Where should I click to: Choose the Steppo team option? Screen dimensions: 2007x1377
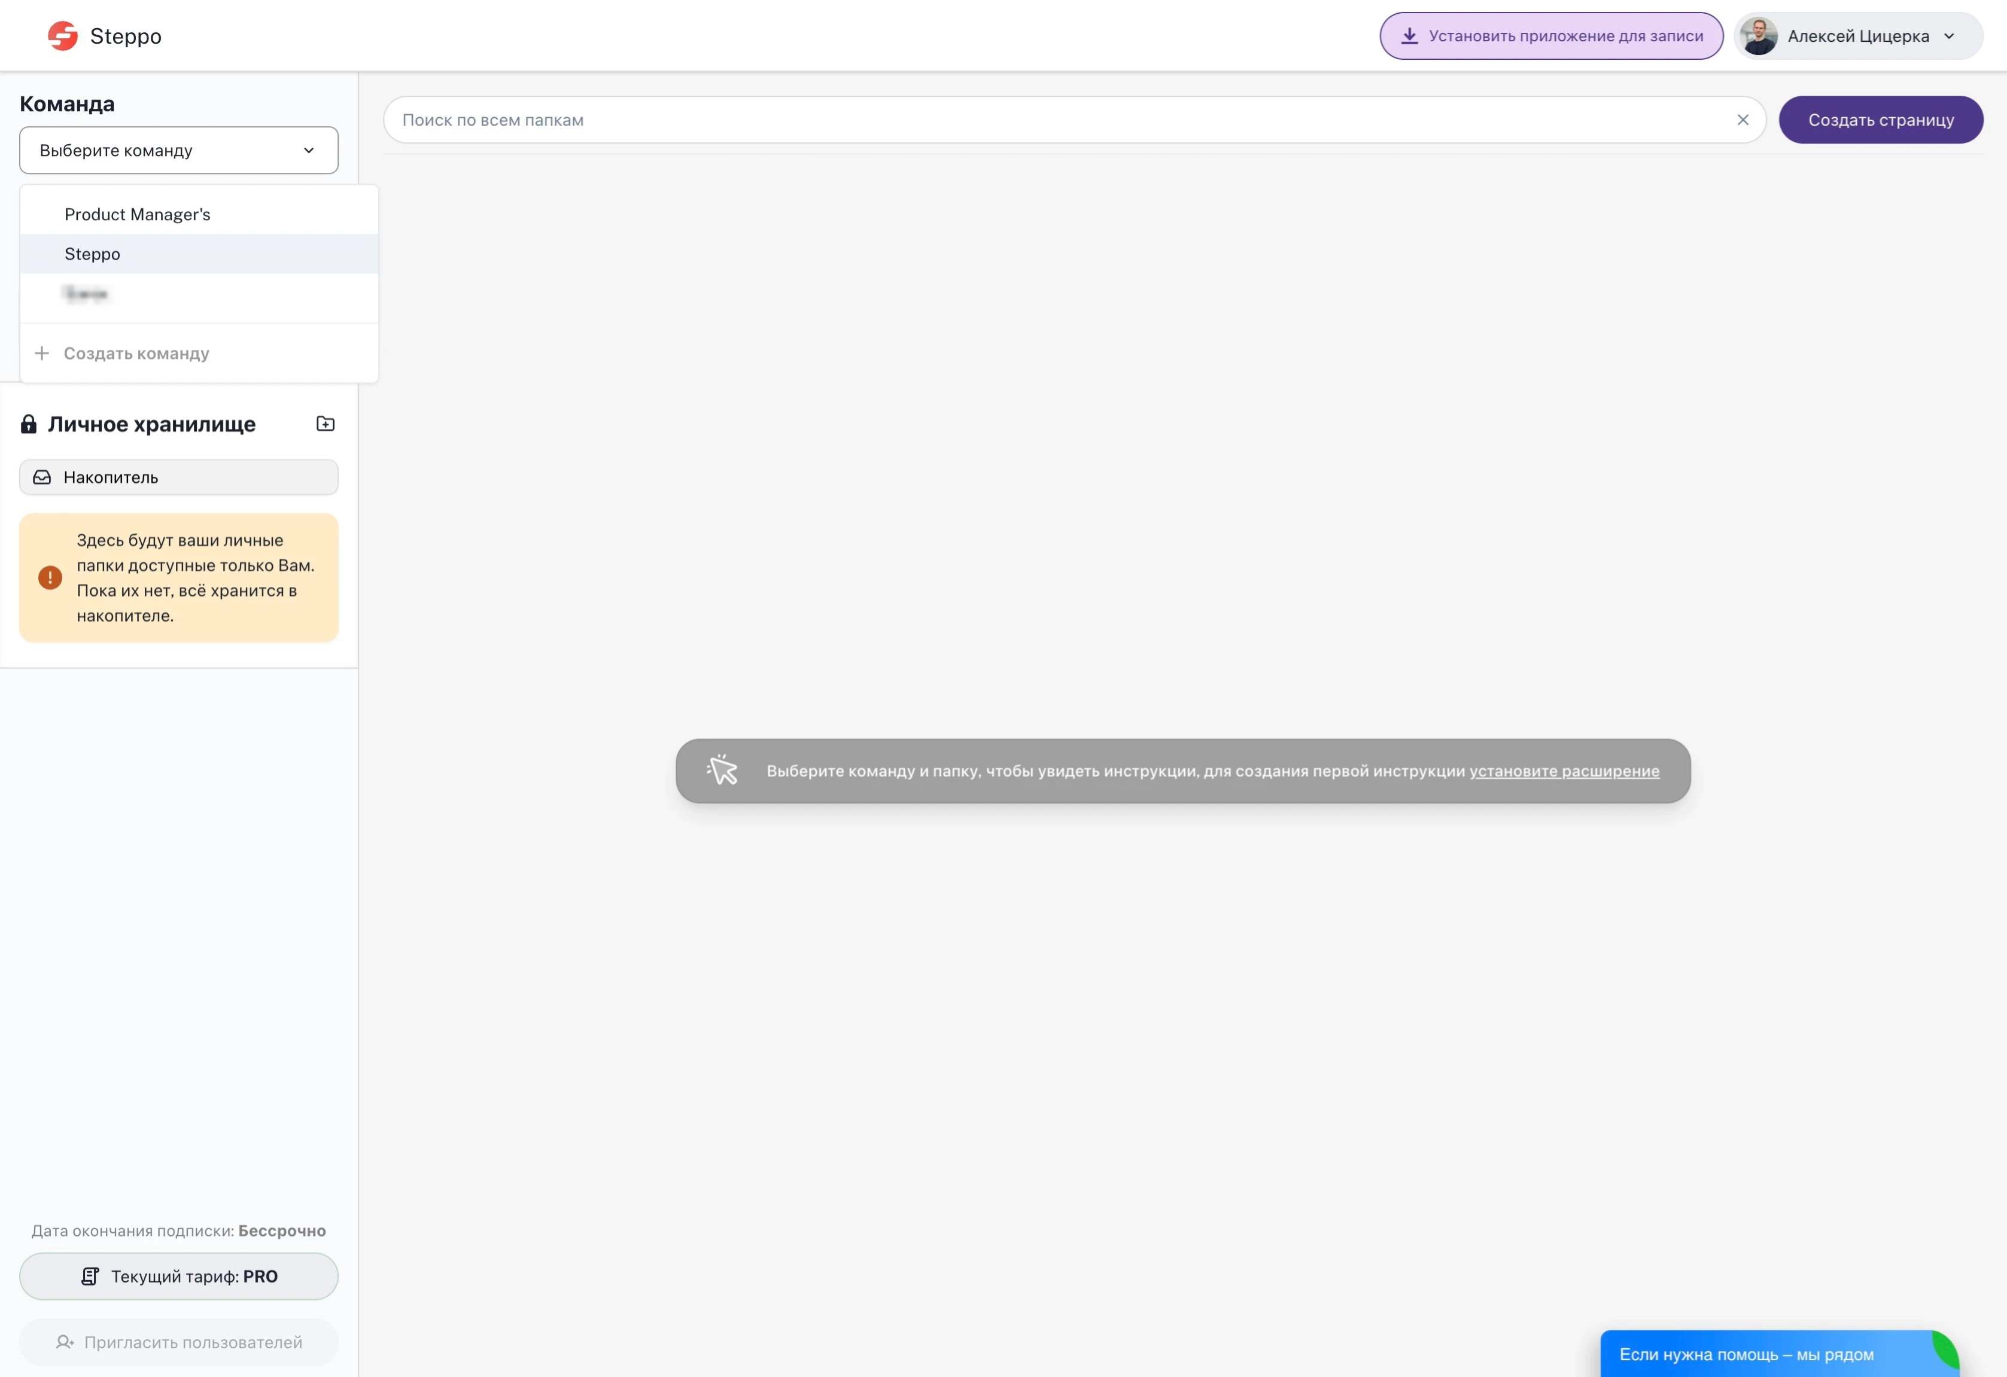coord(92,254)
